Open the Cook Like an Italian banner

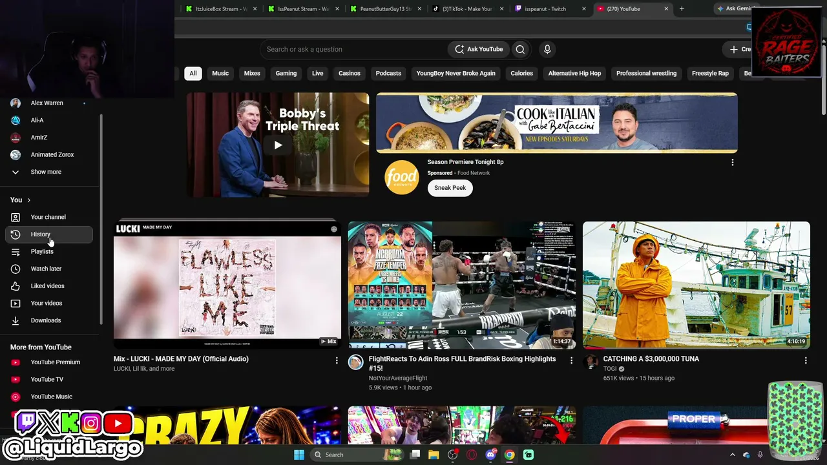coord(557,123)
